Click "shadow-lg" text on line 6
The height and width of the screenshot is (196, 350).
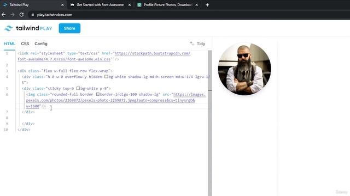click(149, 94)
